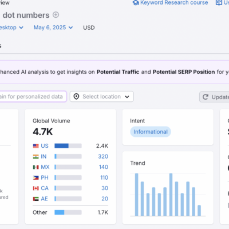This screenshot has height=229, width=229.
Task: Select the US country link
Action: point(45,146)
